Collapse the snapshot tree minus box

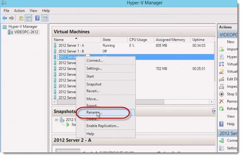click(x=56, y=120)
